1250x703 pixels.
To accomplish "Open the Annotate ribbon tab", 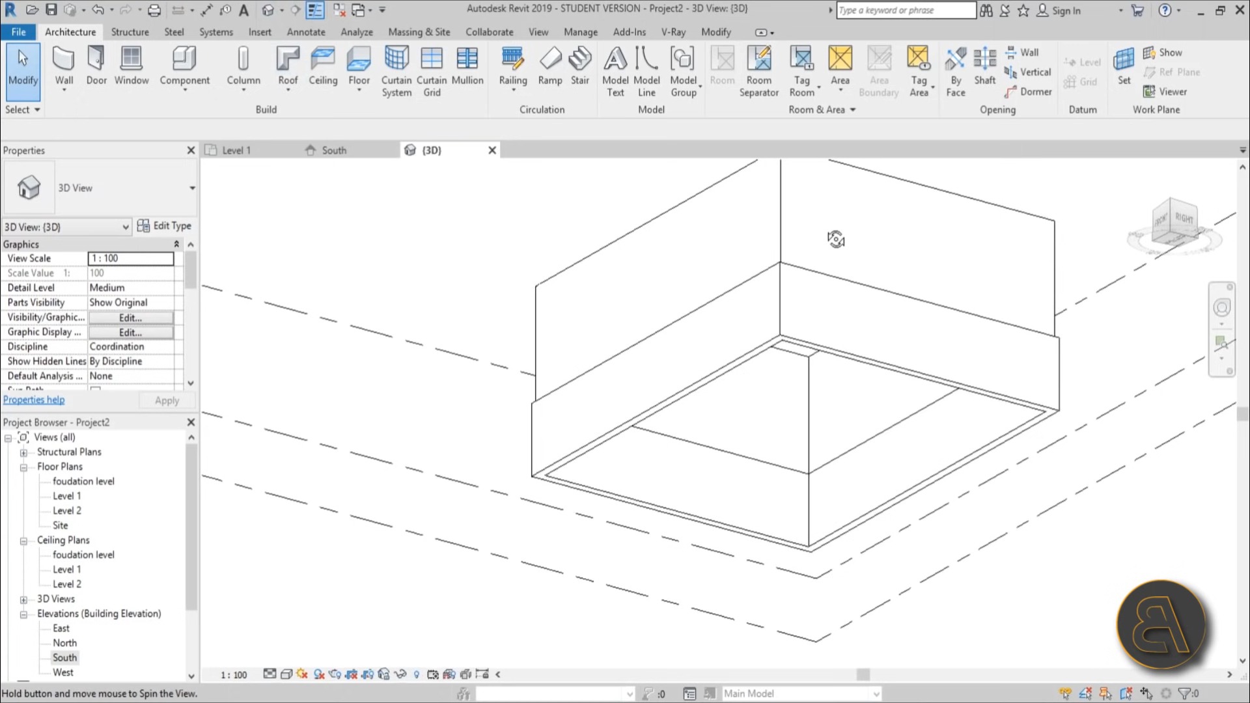I will pos(305,32).
